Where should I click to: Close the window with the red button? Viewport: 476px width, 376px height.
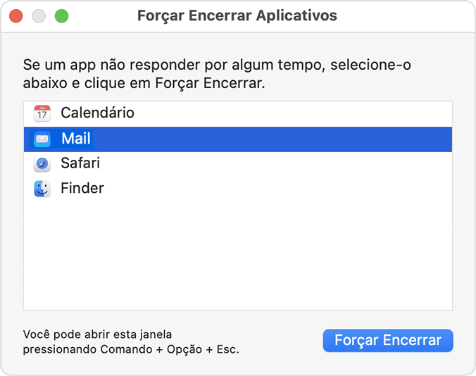coord(15,15)
